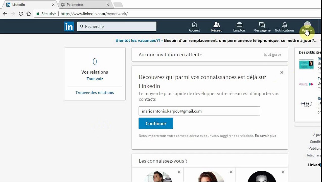Click the browser home icon
The image size is (322, 182).
point(29,14)
